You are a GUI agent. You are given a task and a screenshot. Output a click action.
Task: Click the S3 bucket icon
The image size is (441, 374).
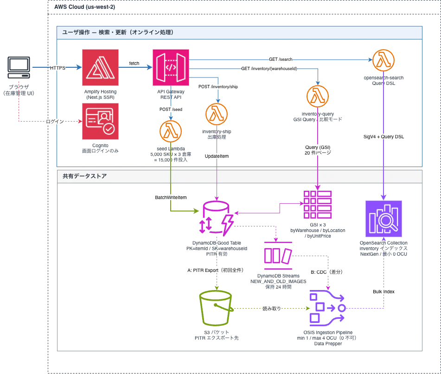[x=217, y=309]
